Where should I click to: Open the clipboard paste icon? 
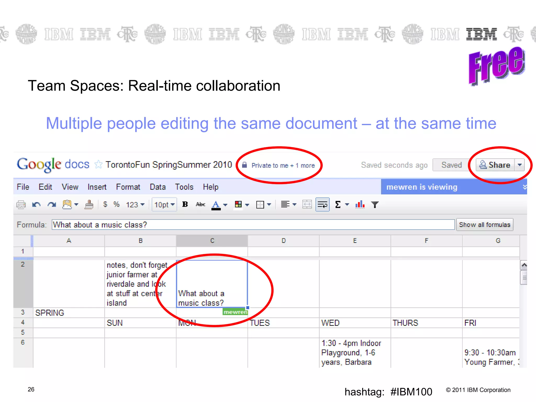coord(67,204)
